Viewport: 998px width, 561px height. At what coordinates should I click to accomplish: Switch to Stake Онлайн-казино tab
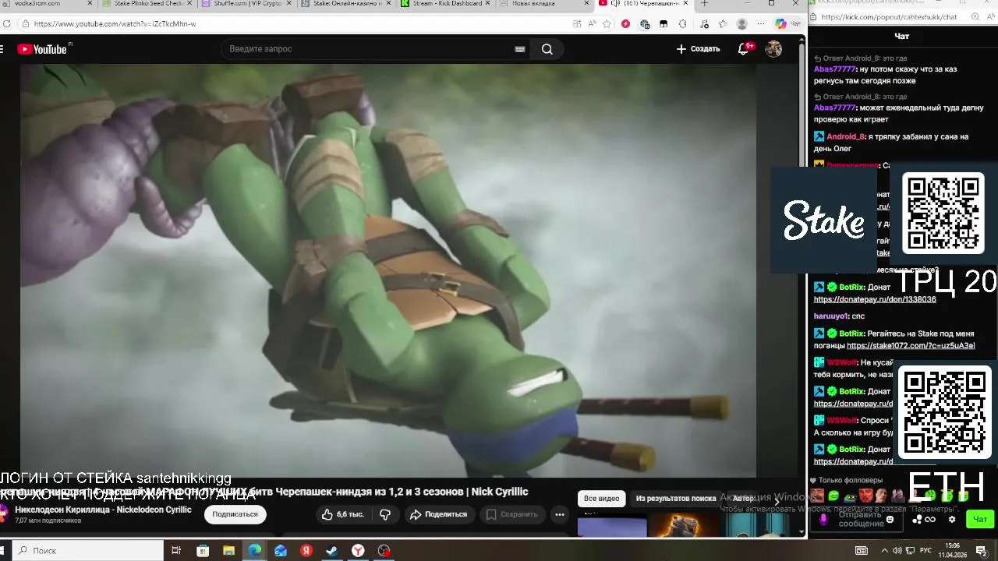click(x=347, y=4)
